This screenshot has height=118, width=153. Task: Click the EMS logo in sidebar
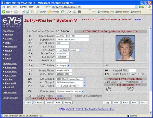(12, 22)
